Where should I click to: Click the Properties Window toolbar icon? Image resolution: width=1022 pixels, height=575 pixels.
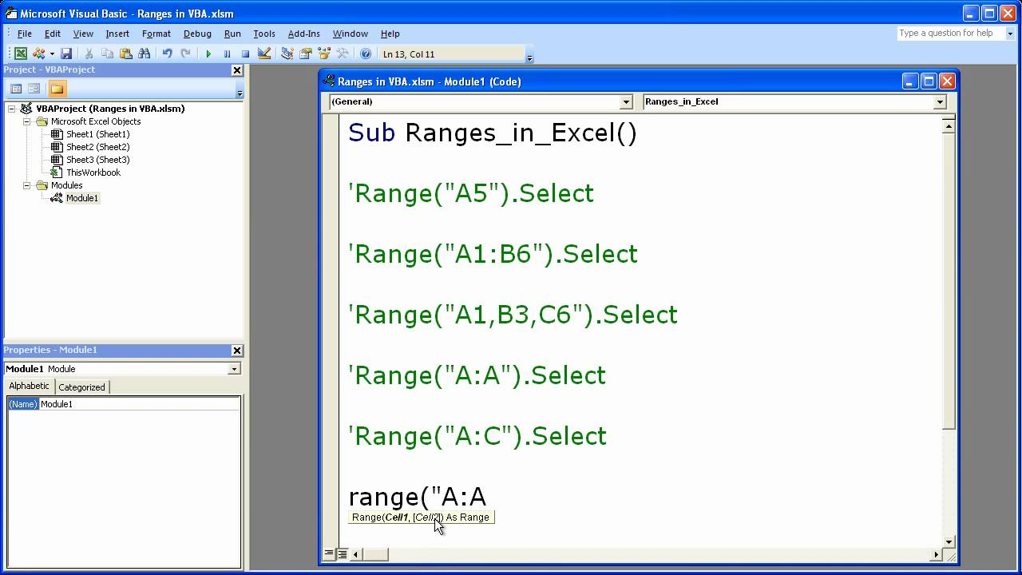[x=306, y=54]
